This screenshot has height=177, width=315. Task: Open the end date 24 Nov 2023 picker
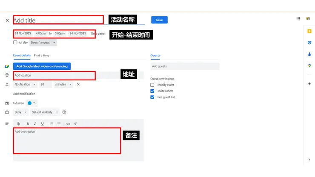point(77,34)
